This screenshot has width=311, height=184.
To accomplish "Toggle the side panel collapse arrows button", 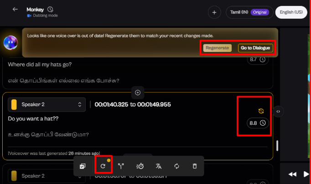I will coord(278,111).
